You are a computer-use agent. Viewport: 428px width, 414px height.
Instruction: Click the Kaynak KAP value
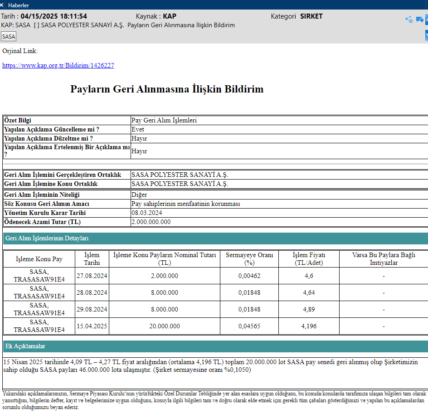coord(170,16)
